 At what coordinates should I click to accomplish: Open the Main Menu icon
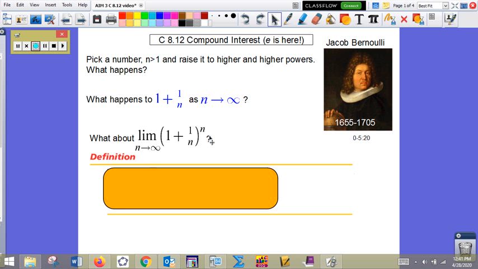[x=7, y=20]
